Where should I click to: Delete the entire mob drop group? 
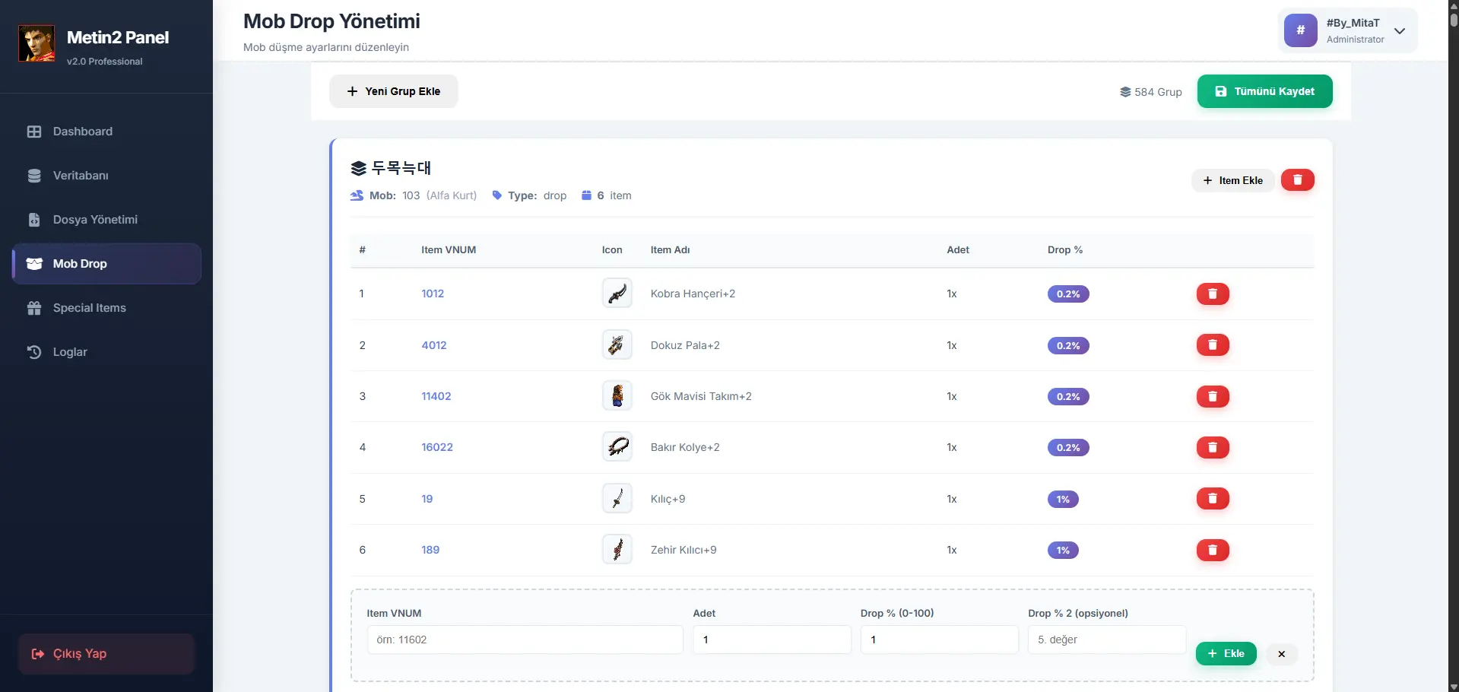point(1297,180)
